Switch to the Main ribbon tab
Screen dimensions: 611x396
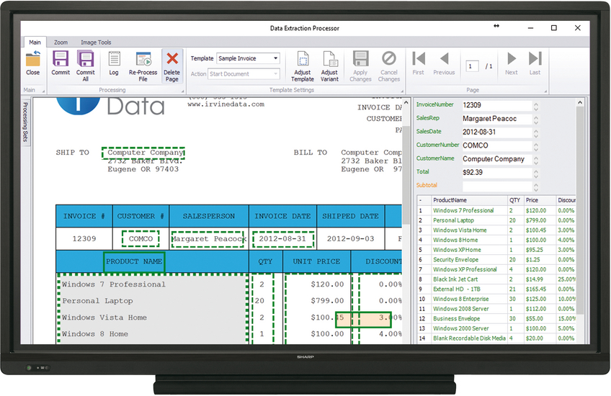coord(35,42)
